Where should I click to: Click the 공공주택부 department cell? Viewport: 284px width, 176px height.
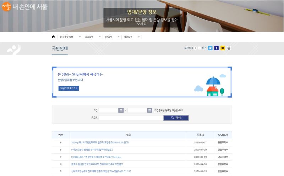[x=223, y=142]
